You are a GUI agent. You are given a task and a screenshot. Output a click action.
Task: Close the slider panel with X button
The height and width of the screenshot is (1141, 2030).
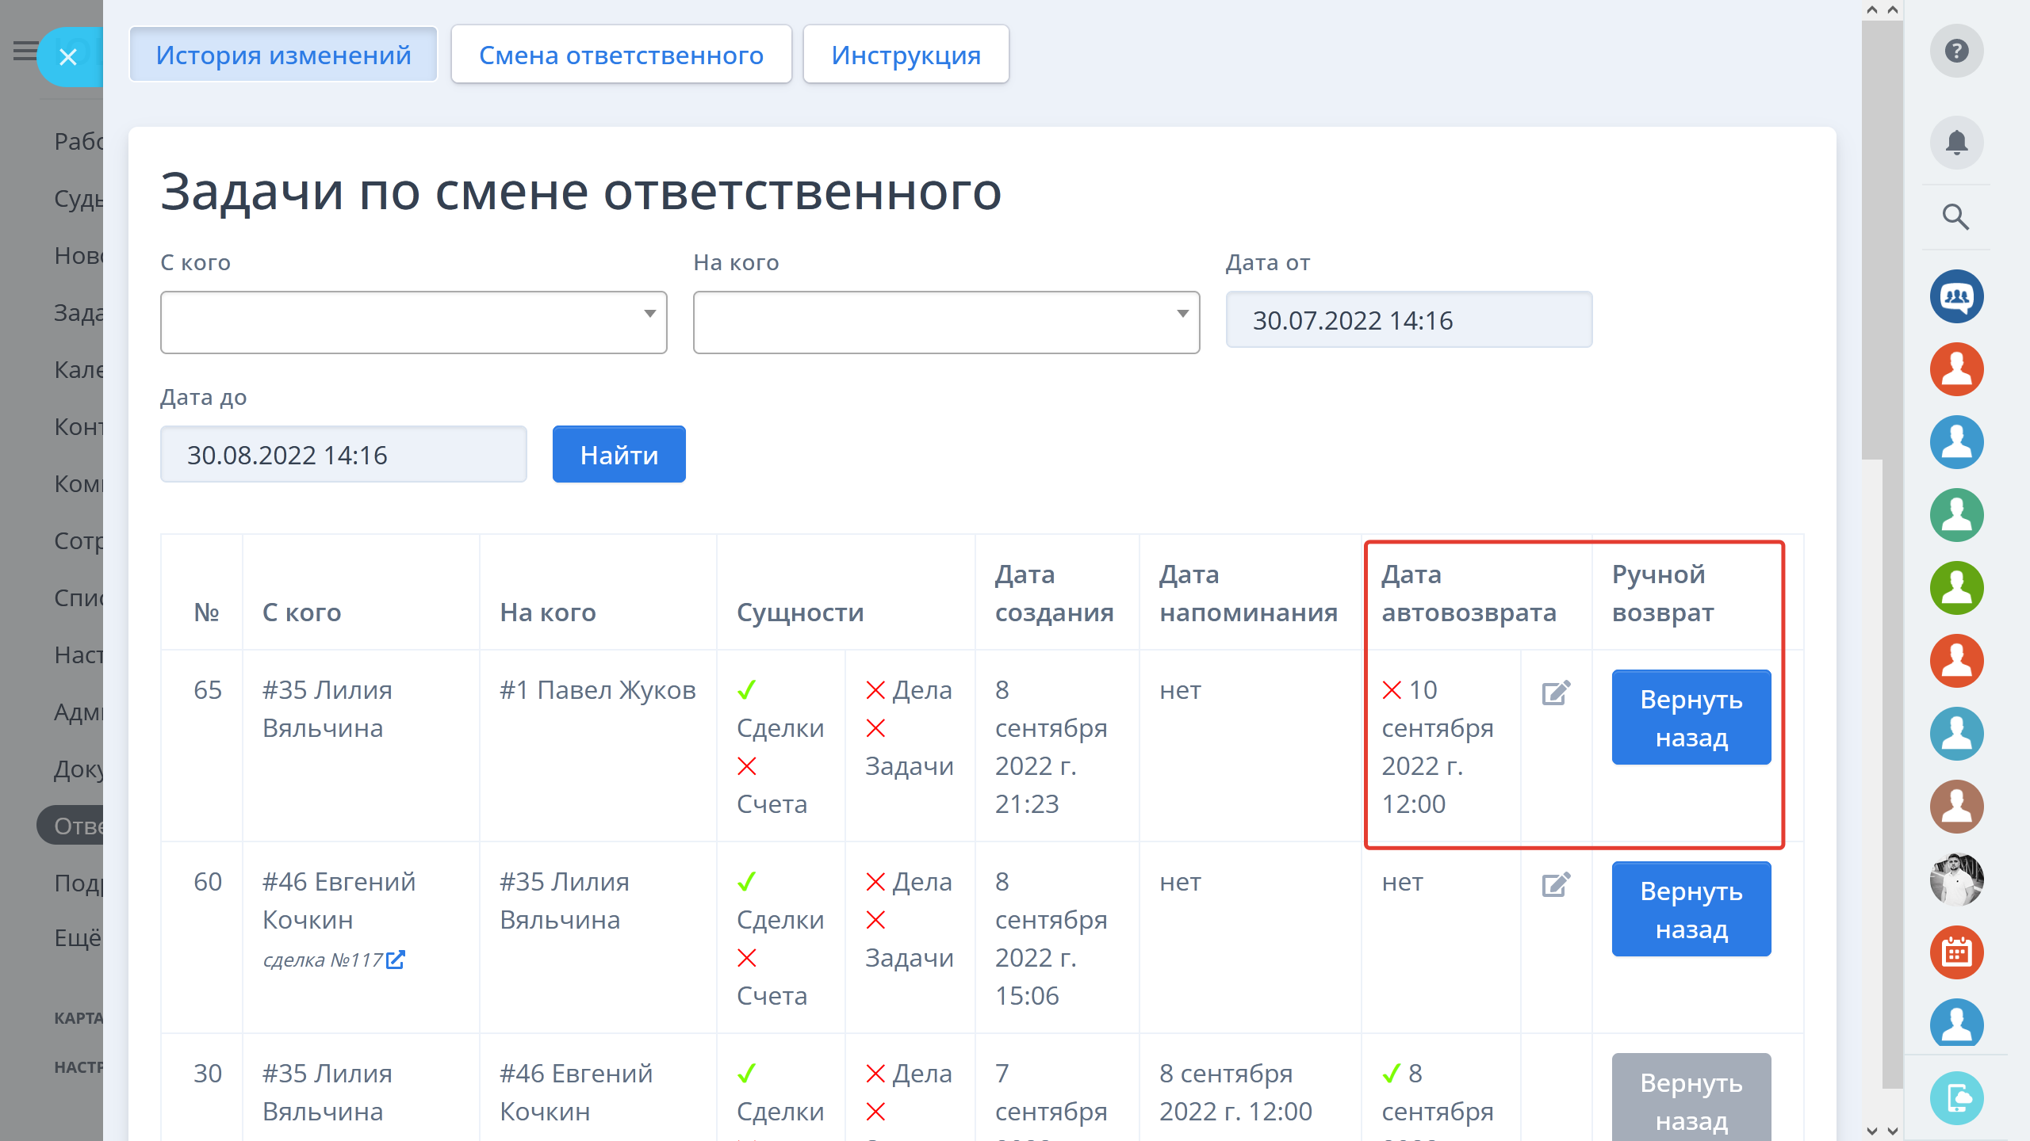pos(68,57)
